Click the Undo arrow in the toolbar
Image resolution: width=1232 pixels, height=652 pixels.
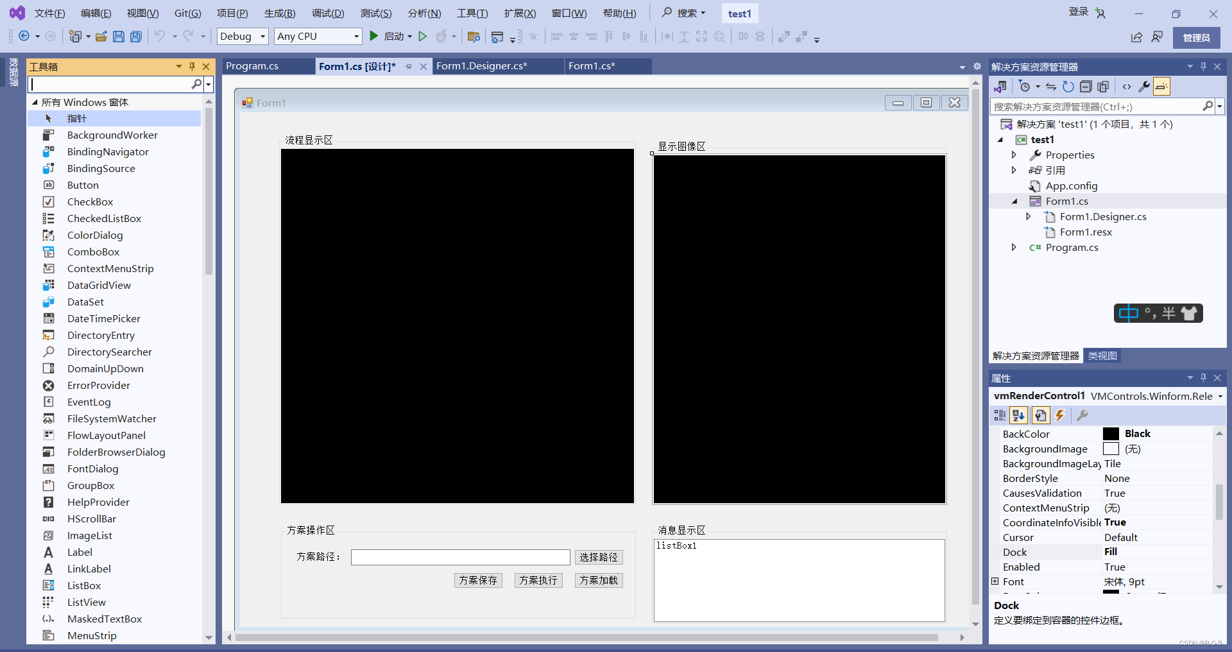pyautogui.click(x=160, y=37)
